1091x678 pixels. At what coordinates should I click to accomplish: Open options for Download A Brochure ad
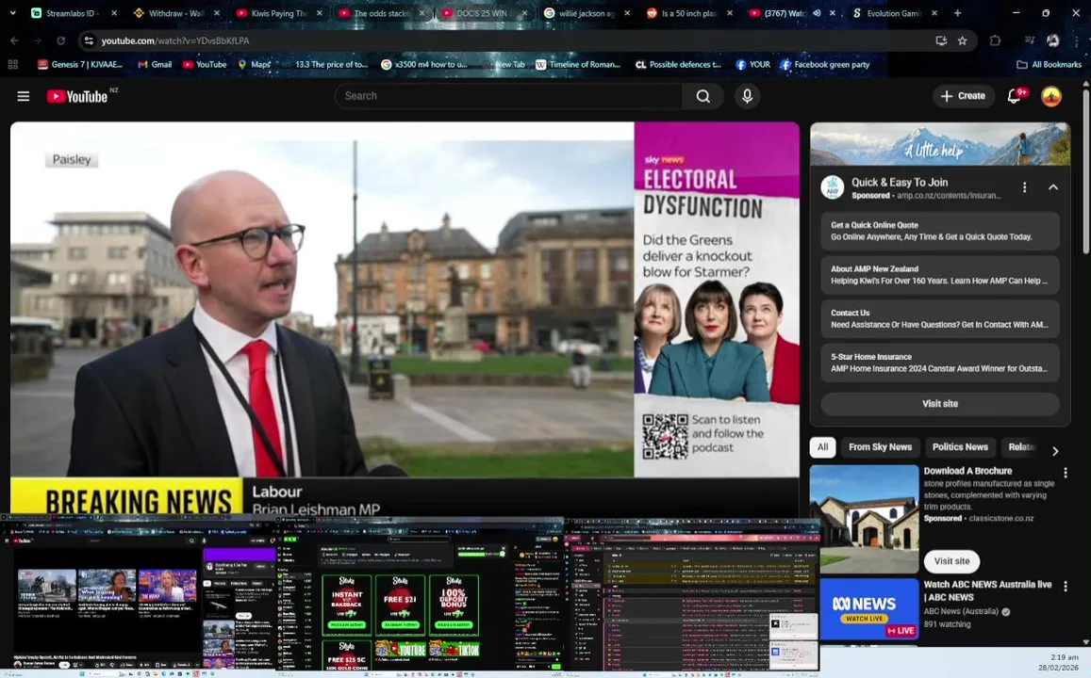(x=1066, y=473)
